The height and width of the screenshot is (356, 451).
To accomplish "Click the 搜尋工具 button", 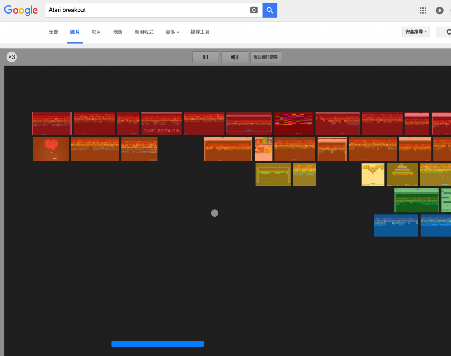I will coord(200,32).
